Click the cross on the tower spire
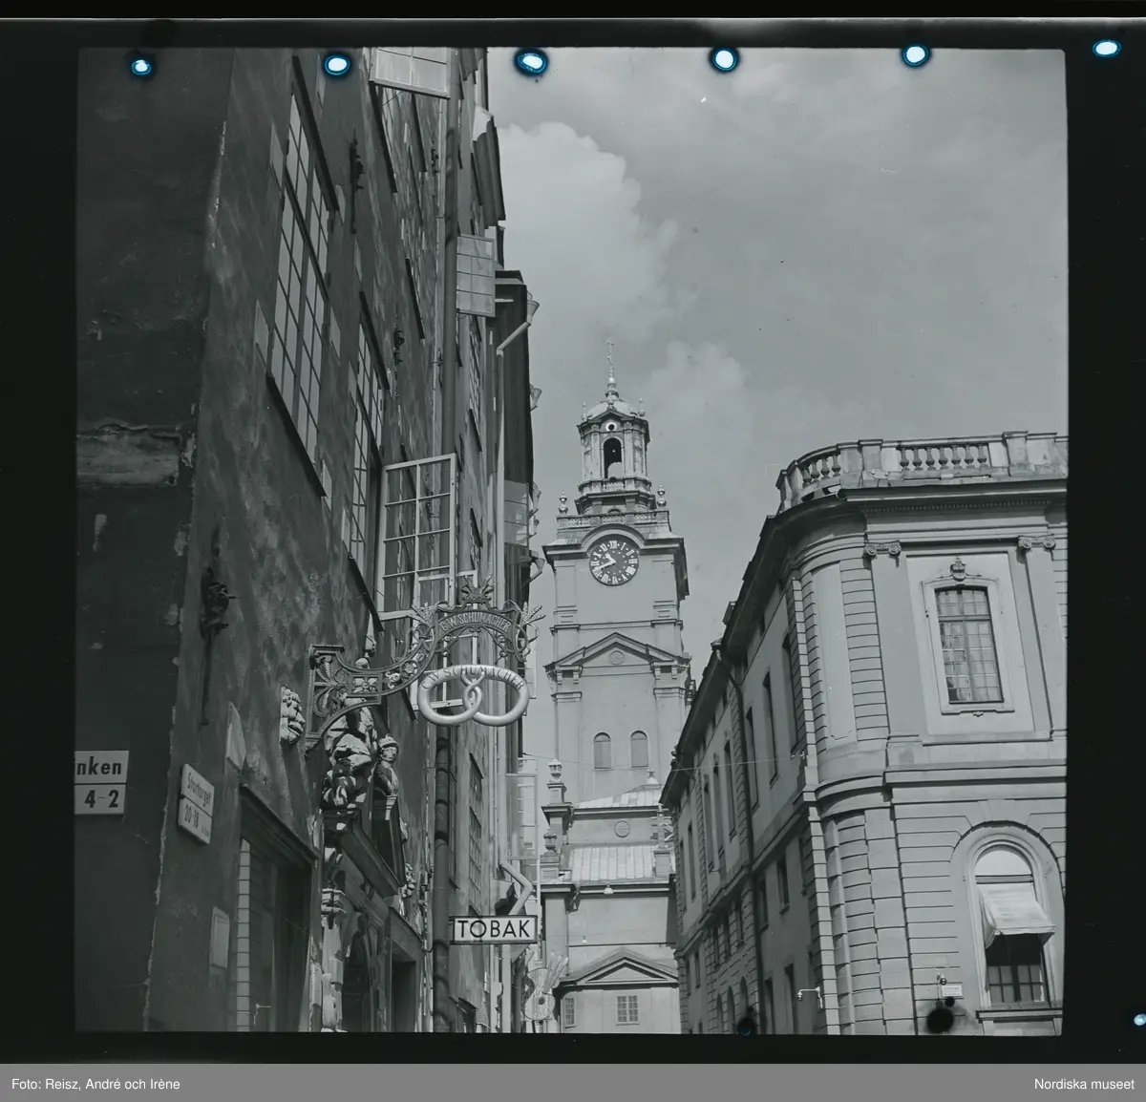Screen dimensions: 1146x1102 pyautogui.click(x=609, y=350)
